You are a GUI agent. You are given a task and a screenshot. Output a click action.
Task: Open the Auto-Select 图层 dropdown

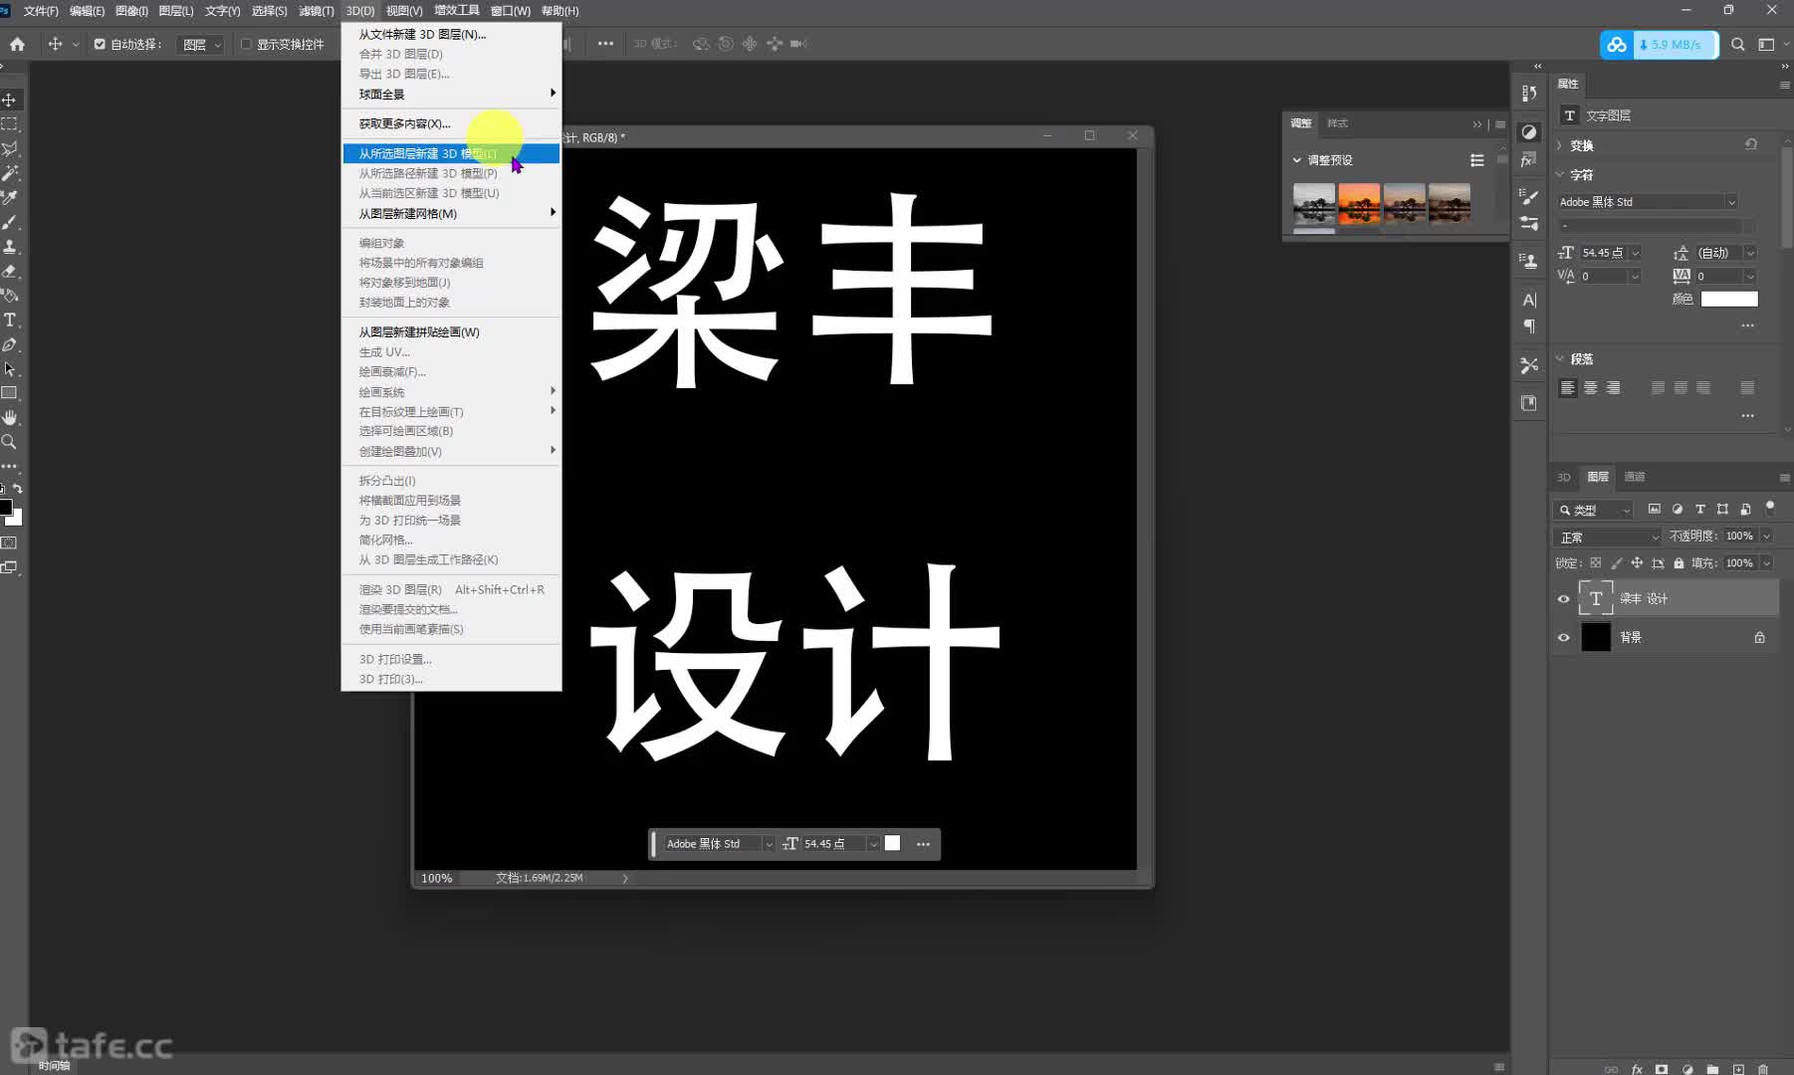point(200,44)
